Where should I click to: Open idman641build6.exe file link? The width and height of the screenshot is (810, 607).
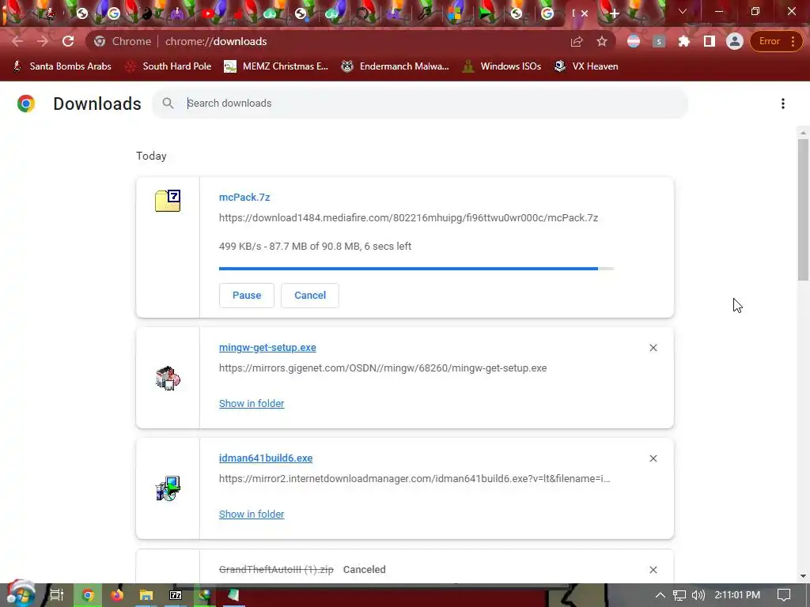pyautogui.click(x=266, y=458)
